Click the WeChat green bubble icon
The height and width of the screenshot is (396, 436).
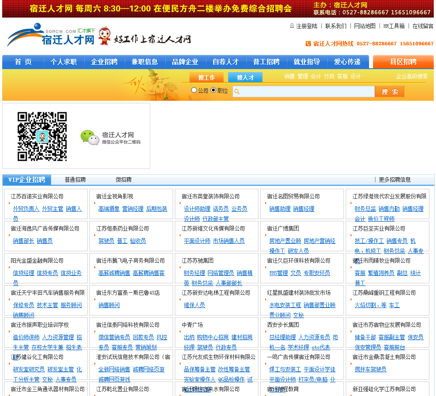point(89,137)
